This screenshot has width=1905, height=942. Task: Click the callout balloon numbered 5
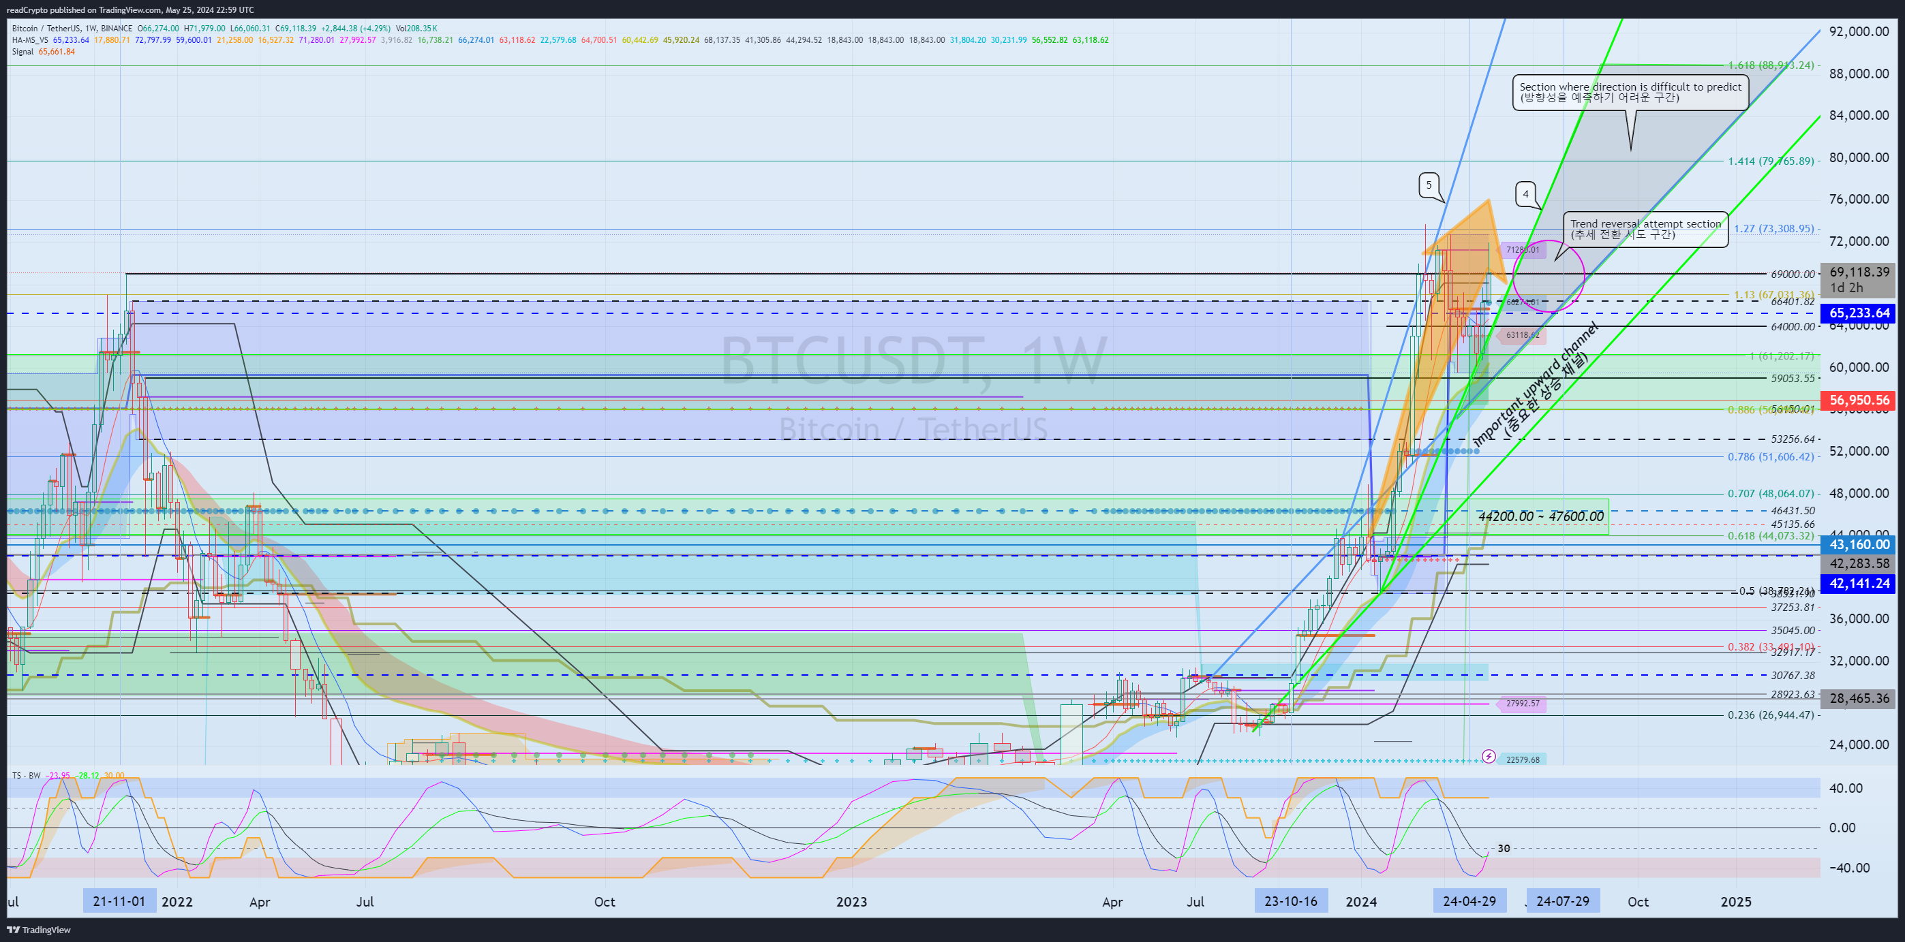[x=1429, y=185]
